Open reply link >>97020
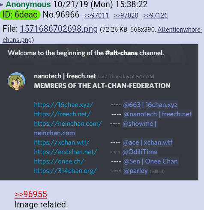Screen dimensions: 204x210 point(126,15)
